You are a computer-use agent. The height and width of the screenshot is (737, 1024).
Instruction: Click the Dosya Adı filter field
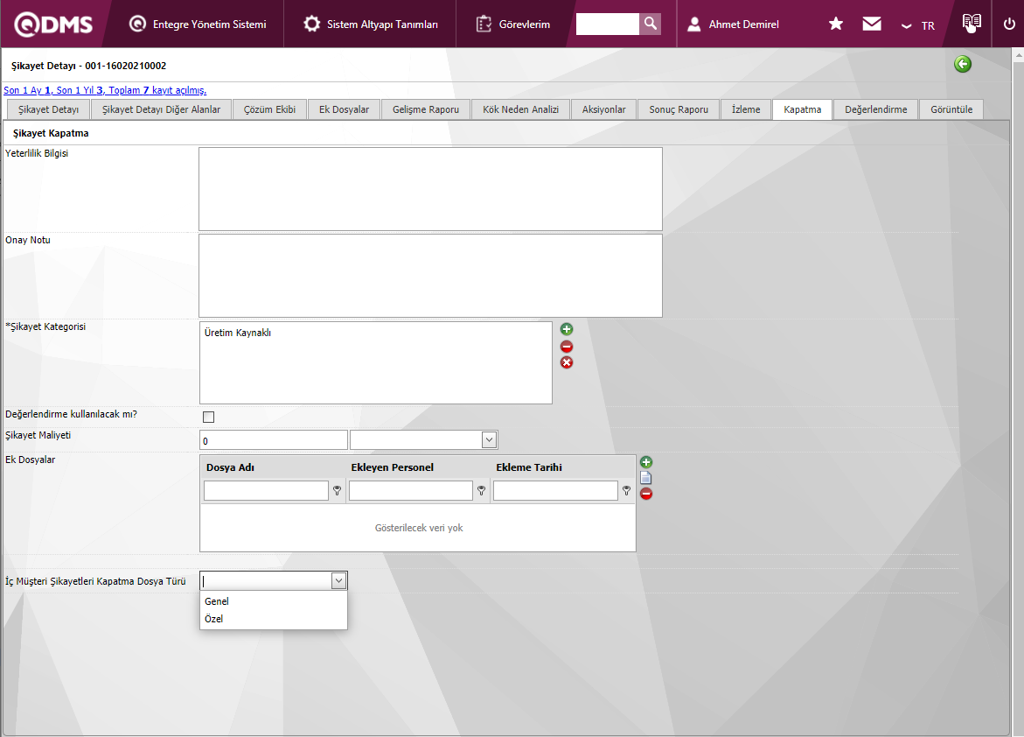[x=266, y=491]
